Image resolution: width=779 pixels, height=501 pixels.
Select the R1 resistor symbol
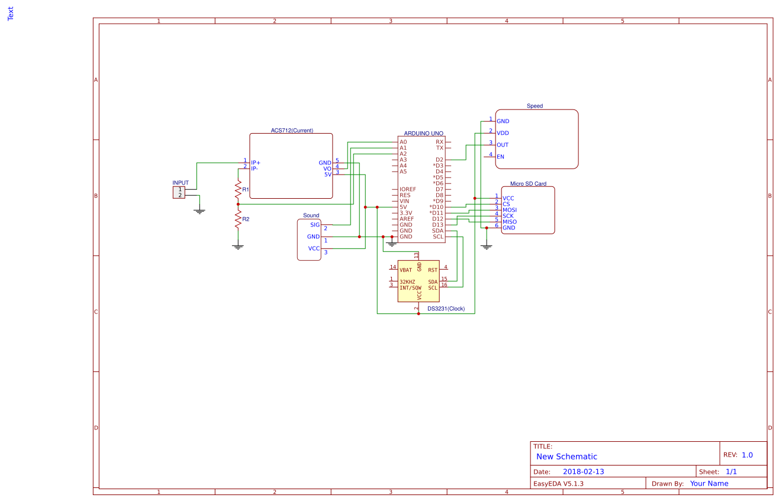(238, 190)
